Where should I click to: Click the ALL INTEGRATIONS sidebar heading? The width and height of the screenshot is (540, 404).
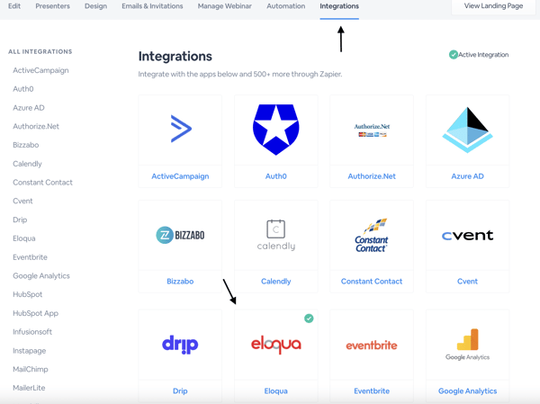coord(40,51)
